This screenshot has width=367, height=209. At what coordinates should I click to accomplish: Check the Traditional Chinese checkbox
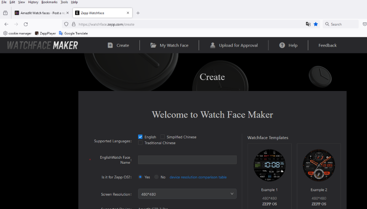(140, 143)
